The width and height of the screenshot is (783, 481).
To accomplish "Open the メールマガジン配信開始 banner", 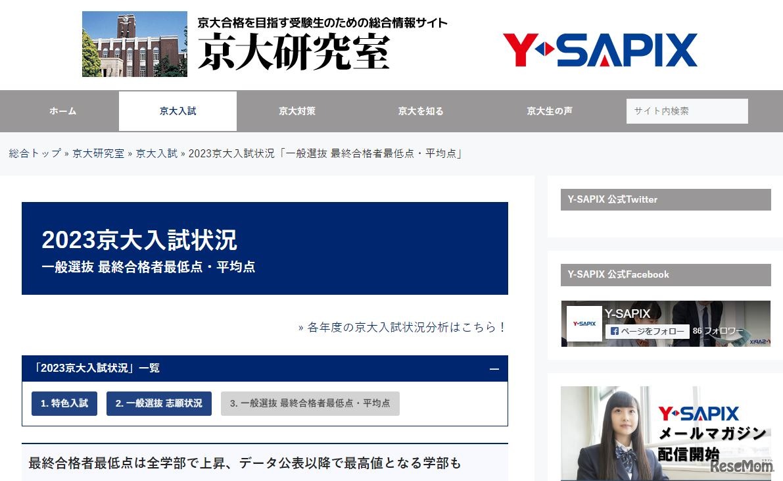I will point(665,433).
